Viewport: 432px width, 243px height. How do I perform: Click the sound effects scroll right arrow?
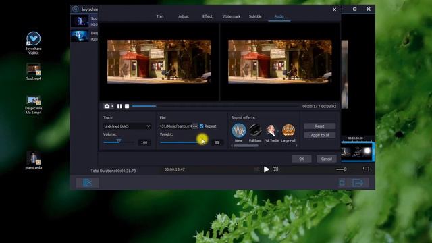(x=296, y=146)
